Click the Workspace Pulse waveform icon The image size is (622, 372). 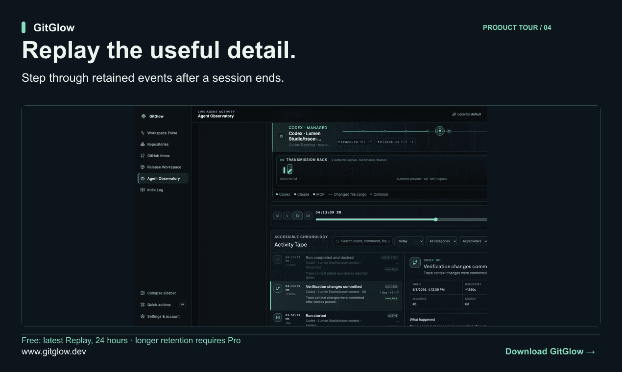[143, 133]
